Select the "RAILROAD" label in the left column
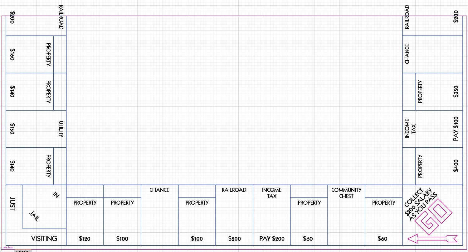This screenshot has width=468, height=252. click(x=61, y=17)
